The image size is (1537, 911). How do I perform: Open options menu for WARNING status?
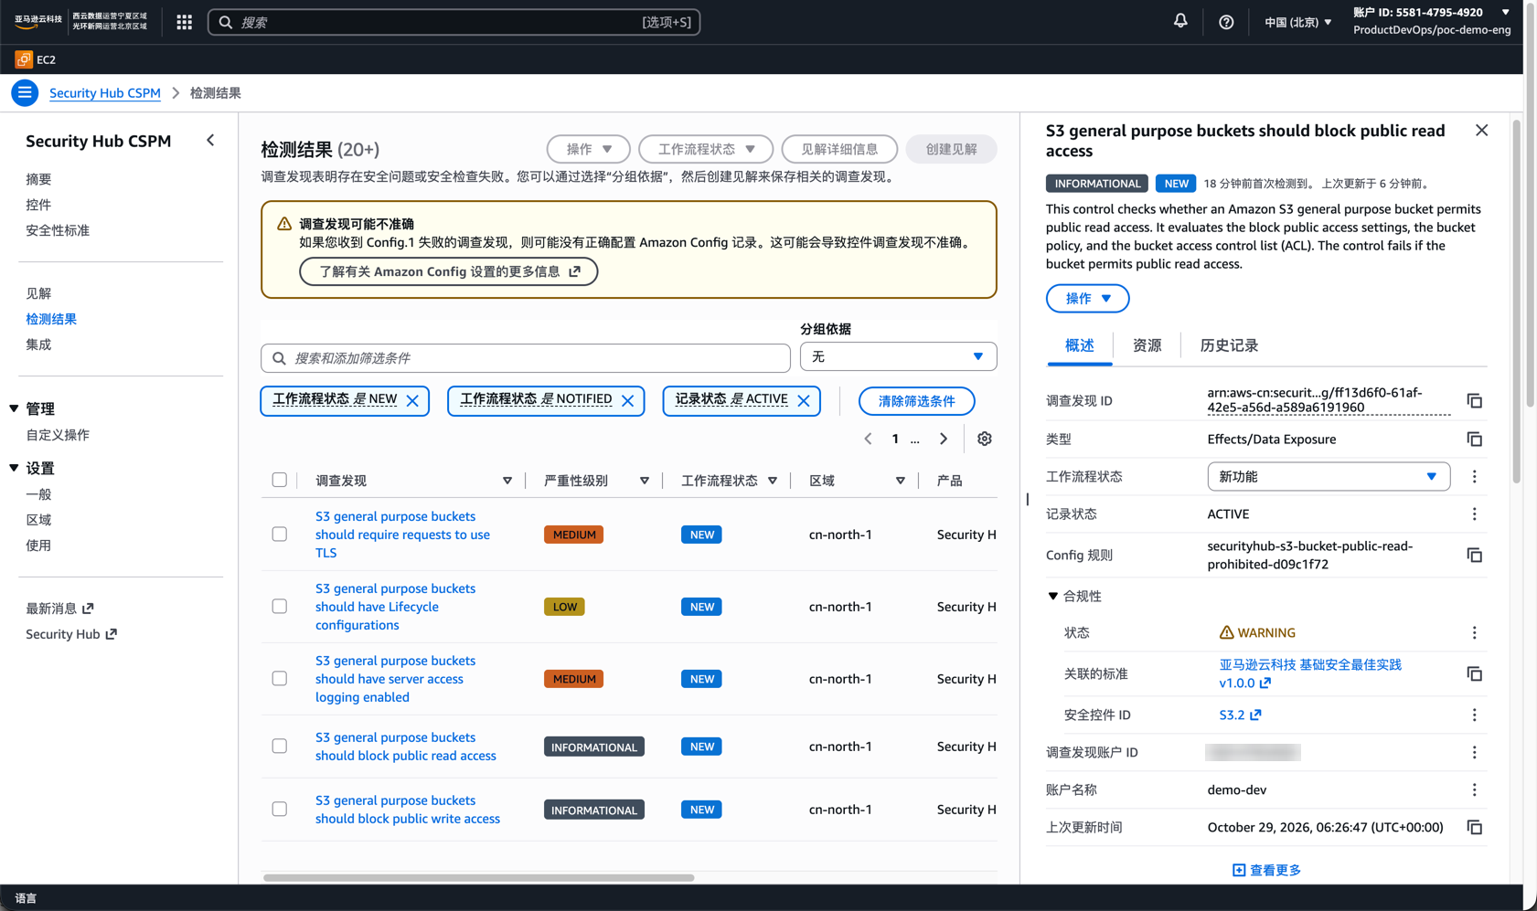[1475, 633]
